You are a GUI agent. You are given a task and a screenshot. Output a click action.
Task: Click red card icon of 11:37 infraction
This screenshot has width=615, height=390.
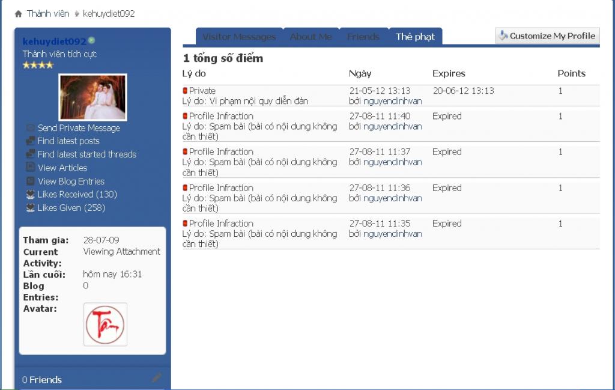[185, 152]
